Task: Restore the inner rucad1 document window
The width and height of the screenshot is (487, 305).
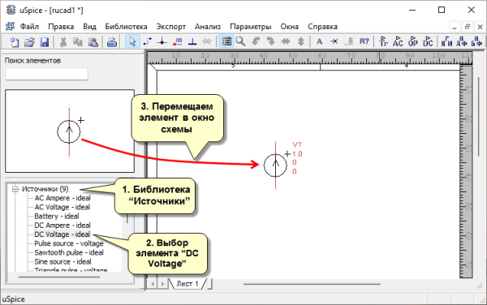Action: 468,27
